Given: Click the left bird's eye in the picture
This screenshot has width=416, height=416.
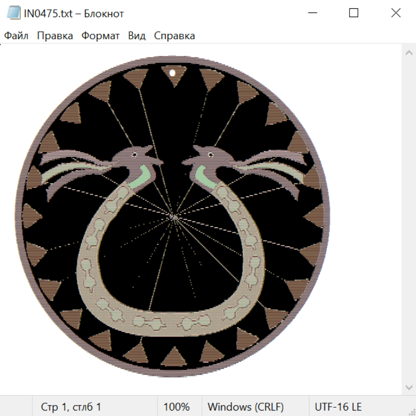Looking at the screenshot, I should tap(135, 154).
